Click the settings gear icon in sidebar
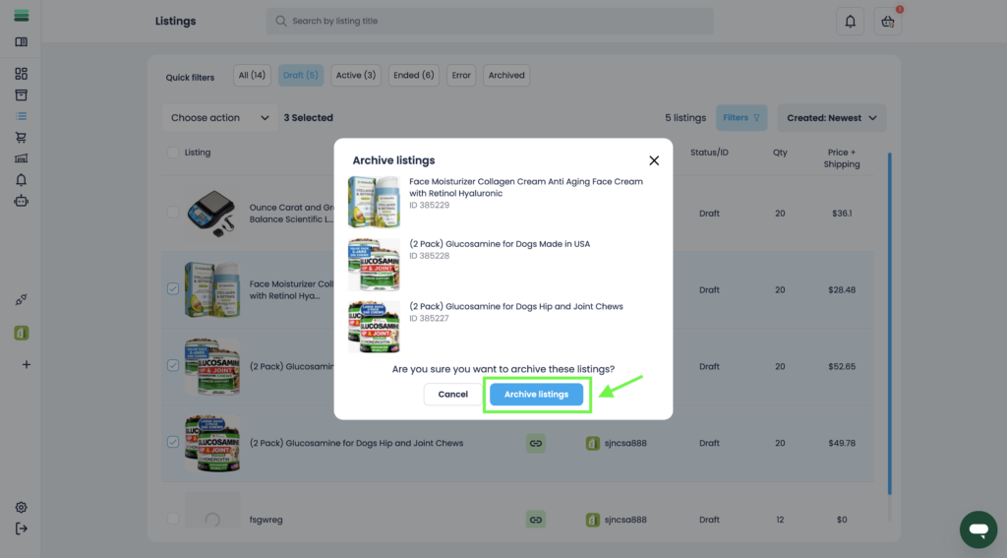The height and width of the screenshot is (558, 1007). pyautogui.click(x=21, y=508)
